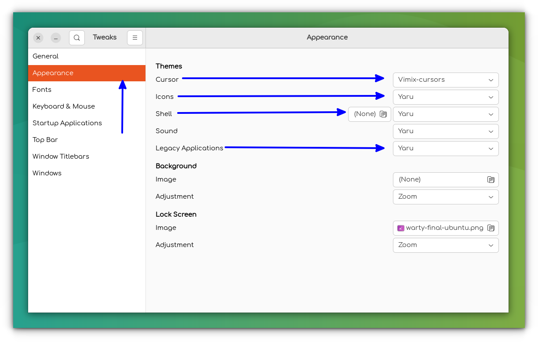
Task: Open the Cursor theme dropdown
Action: pos(445,80)
